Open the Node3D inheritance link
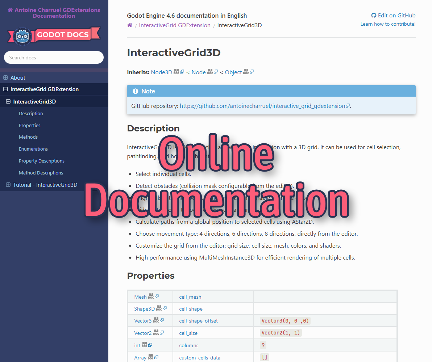The width and height of the screenshot is (432, 362). point(161,72)
